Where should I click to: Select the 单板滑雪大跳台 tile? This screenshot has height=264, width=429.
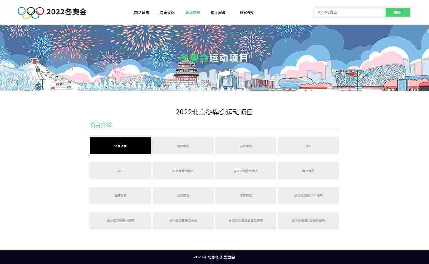pos(183,171)
